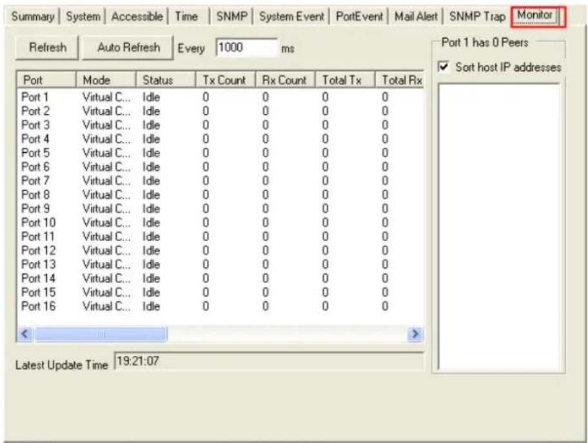This screenshot has width=588, height=443.
Task: Select the Port 5 row
Action: click(x=220, y=153)
